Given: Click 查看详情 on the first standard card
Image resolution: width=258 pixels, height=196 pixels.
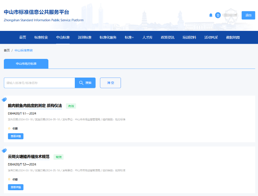Looking at the screenshot, I should pos(15,136).
